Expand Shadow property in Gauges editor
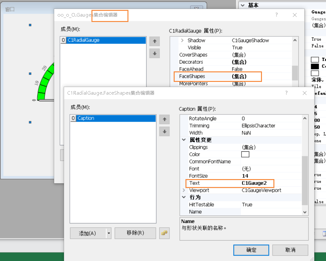The width and height of the screenshot is (326, 261). (182, 40)
